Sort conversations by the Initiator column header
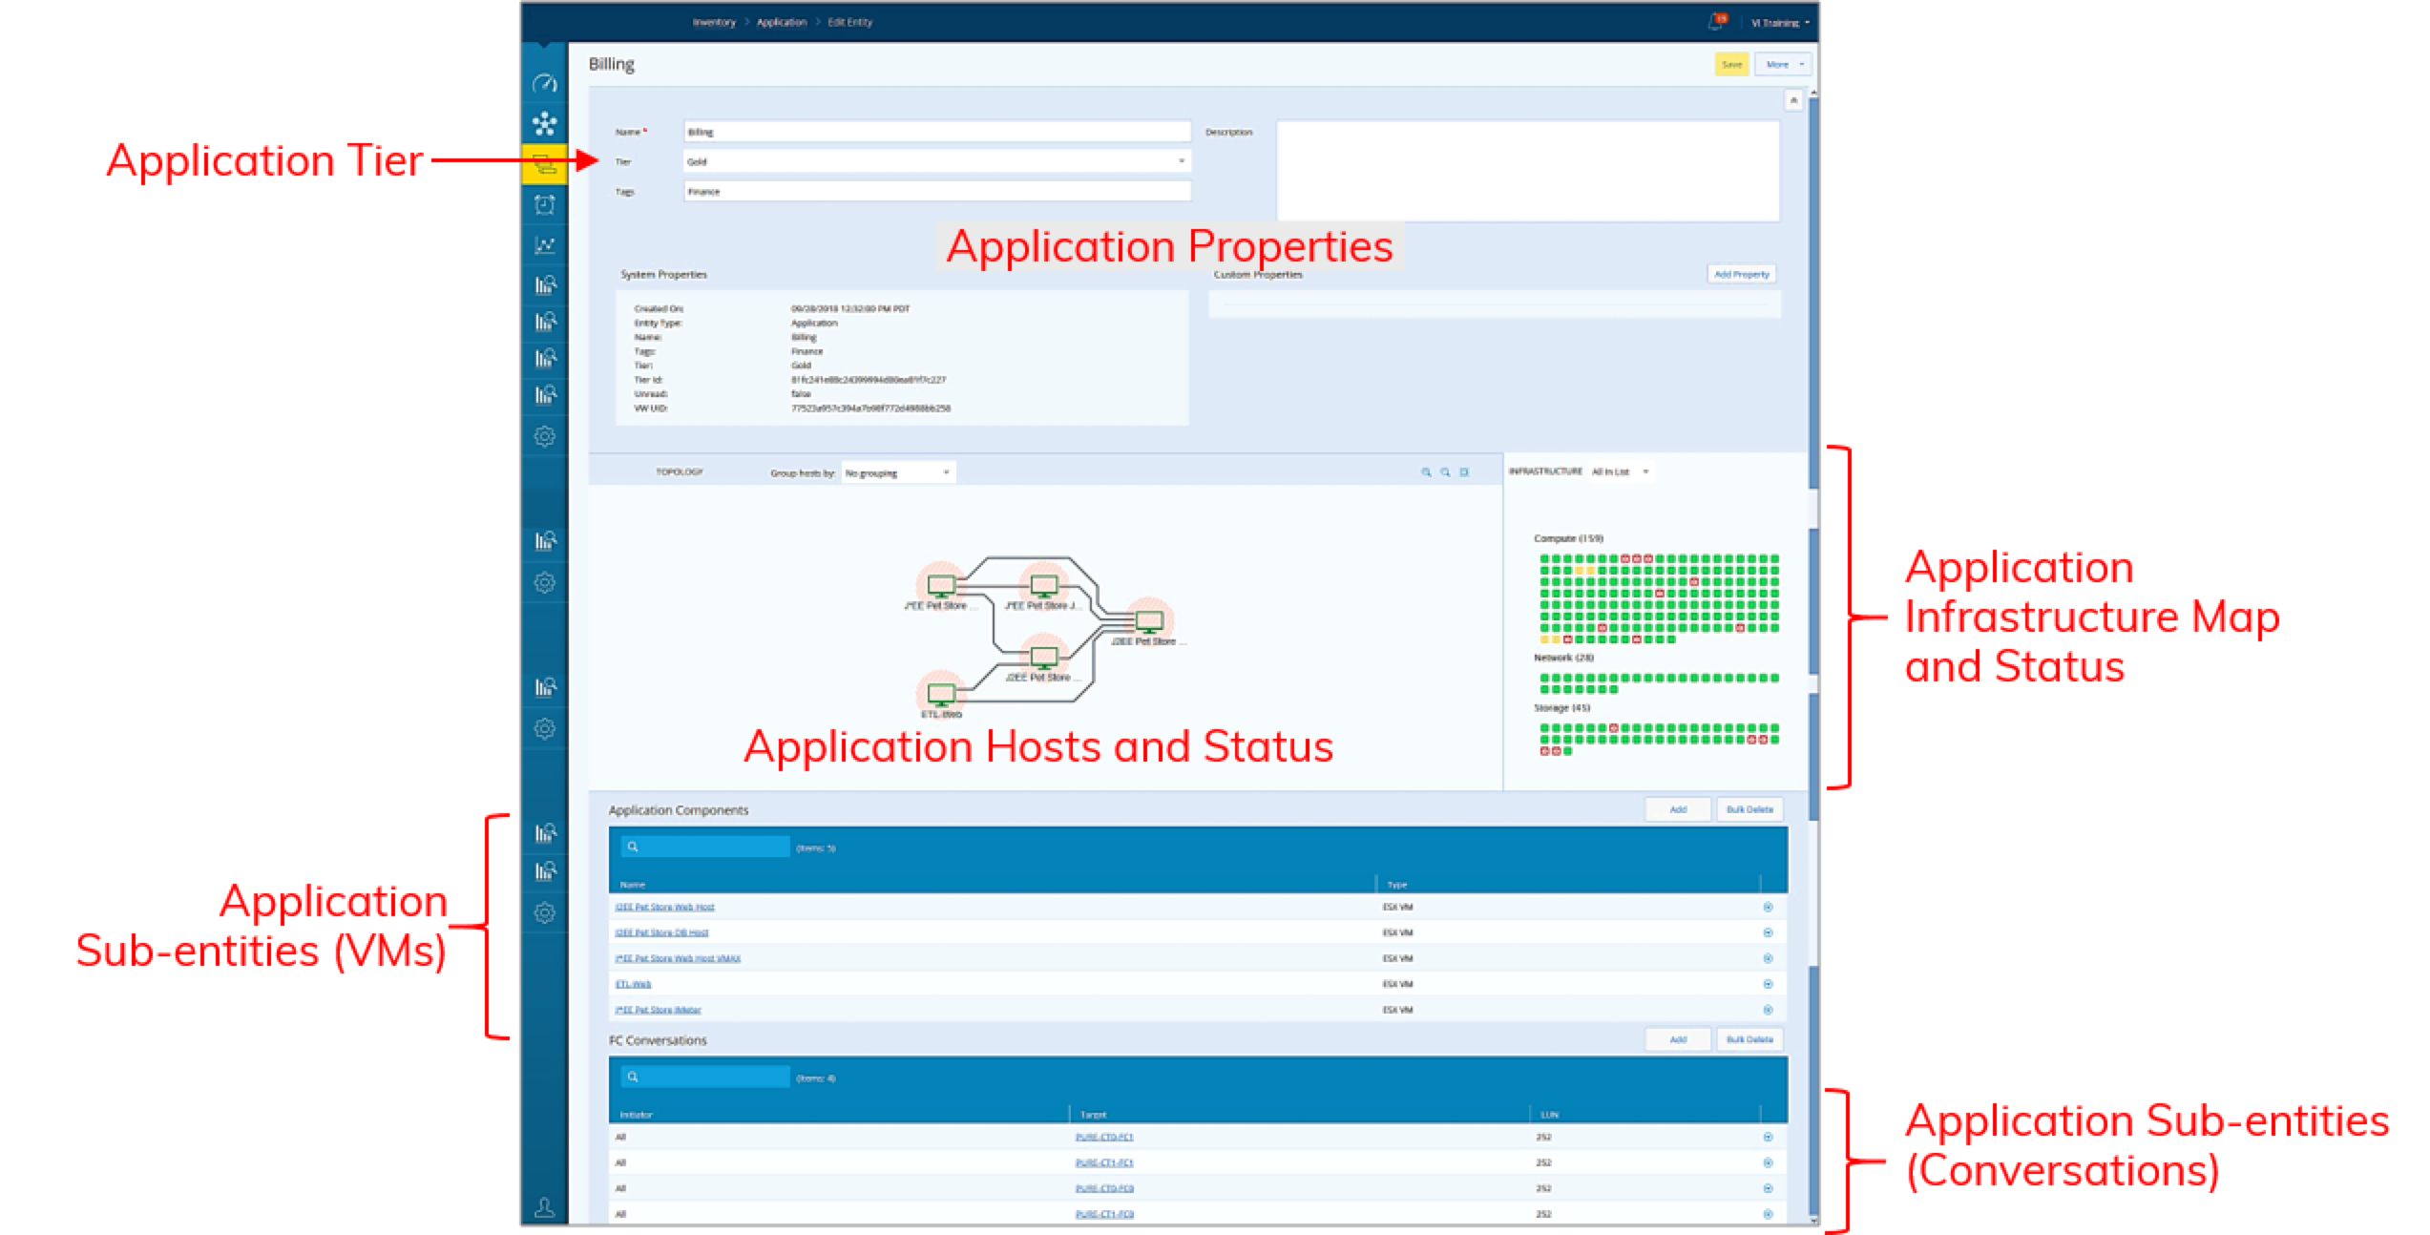Image resolution: width=2430 pixels, height=1235 pixels. [x=637, y=1115]
